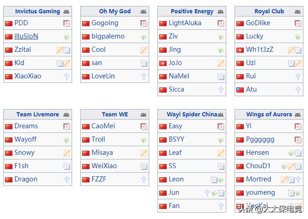Click the jungle role icon in bigpalemo row
The width and height of the screenshot is (308, 219).
point(144,37)
